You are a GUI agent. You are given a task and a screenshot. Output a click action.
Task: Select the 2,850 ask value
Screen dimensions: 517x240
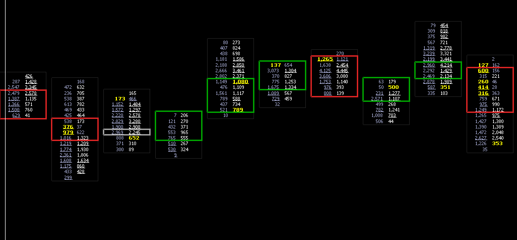point(238,65)
